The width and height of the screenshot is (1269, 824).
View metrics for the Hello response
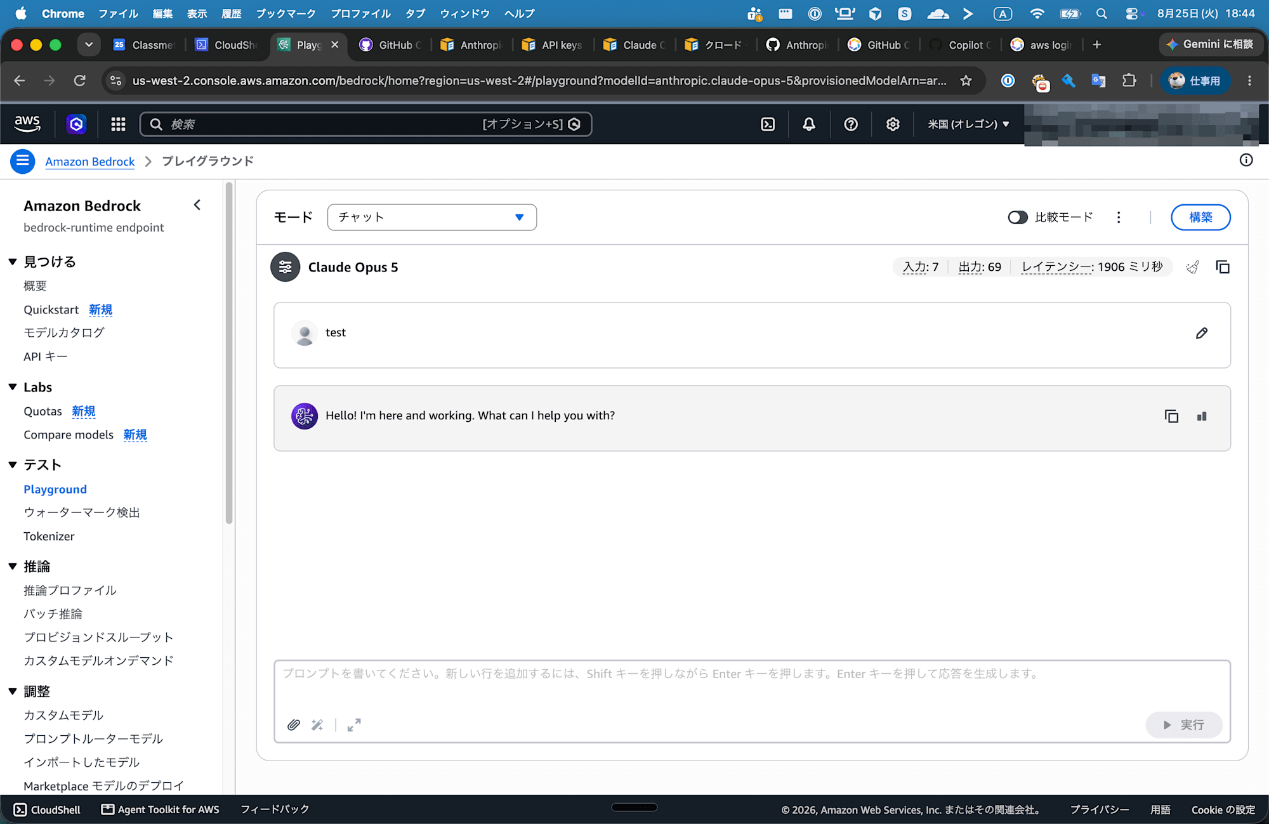click(1202, 416)
